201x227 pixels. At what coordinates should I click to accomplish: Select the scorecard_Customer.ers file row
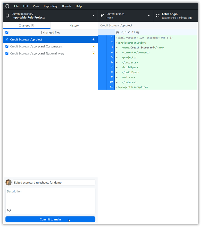(50, 46)
